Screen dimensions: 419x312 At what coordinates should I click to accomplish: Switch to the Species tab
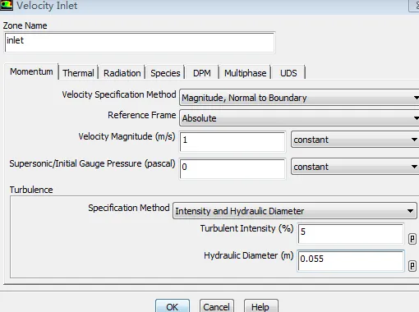click(x=165, y=73)
